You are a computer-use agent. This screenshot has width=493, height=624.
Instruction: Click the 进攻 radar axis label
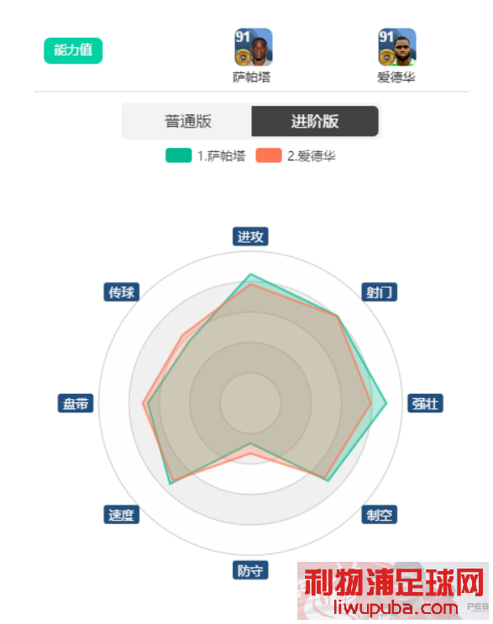coord(250,236)
